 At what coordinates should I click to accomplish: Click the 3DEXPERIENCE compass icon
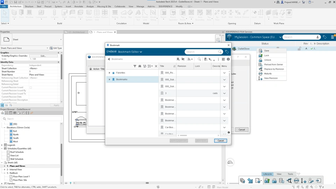pyautogui.click(x=229, y=37)
